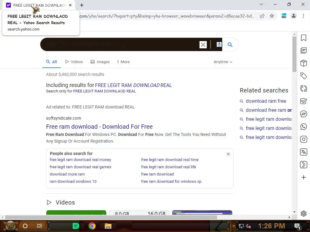Expand the Anytime filter dropdown

coord(223,62)
